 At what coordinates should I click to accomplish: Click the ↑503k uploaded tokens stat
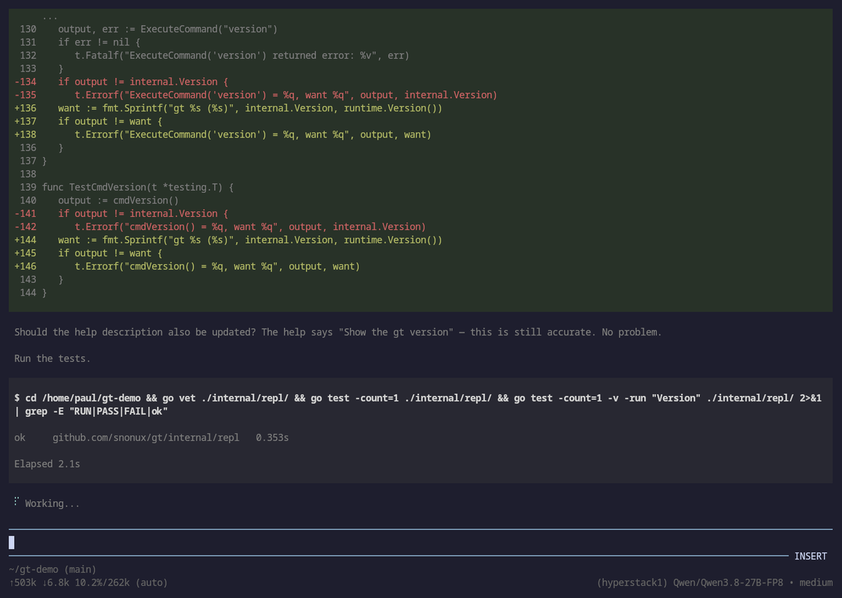click(x=22, y=583)
